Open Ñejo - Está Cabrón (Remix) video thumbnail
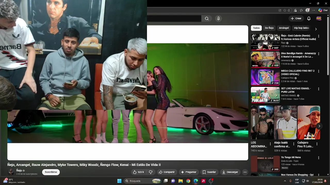 pyautogui.click(x=265, y=42)
